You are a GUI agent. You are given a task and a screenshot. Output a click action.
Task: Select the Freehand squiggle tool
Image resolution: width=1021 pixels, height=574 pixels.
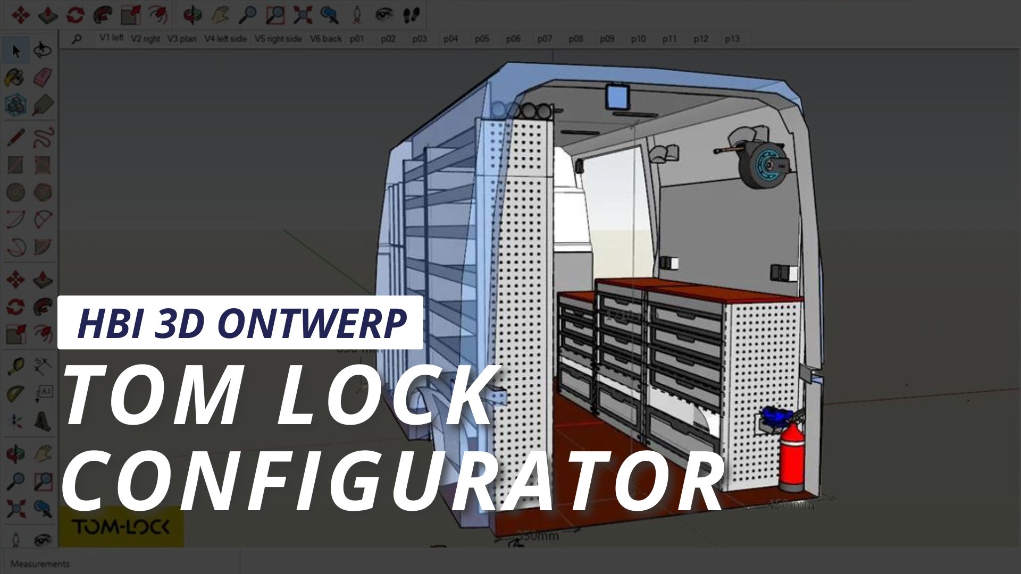pos(43,137)
